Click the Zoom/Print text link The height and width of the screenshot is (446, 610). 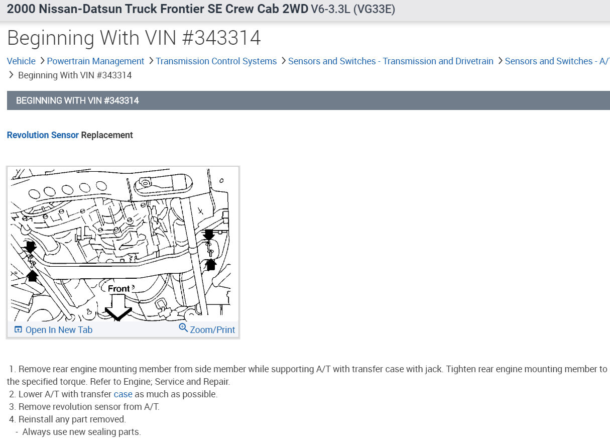coord(212,330)
